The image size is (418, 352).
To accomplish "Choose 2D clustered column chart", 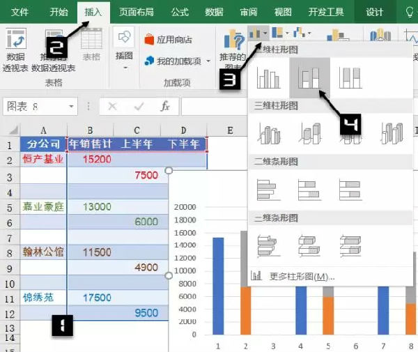I will (268, 78).
